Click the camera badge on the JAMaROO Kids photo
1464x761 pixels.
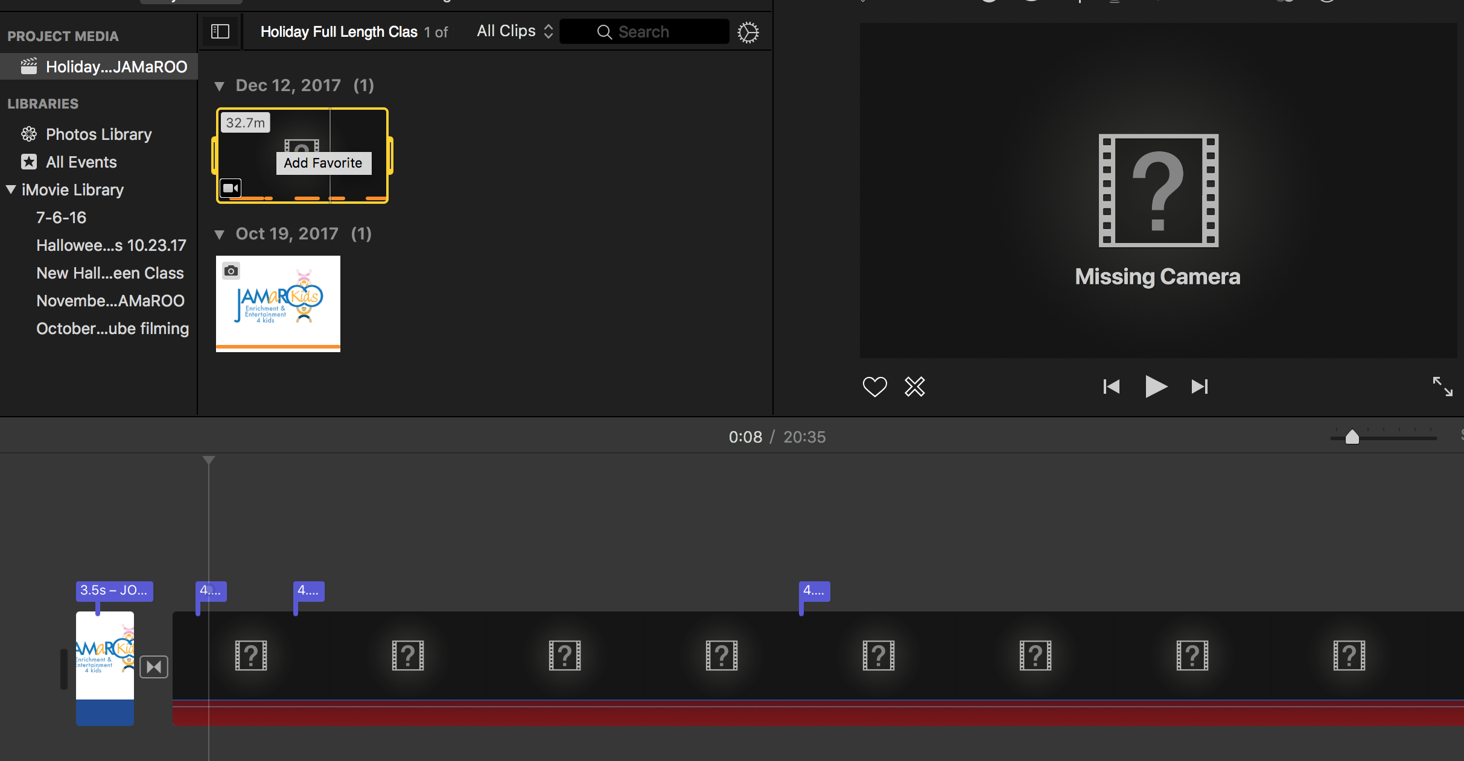point(231,271)
